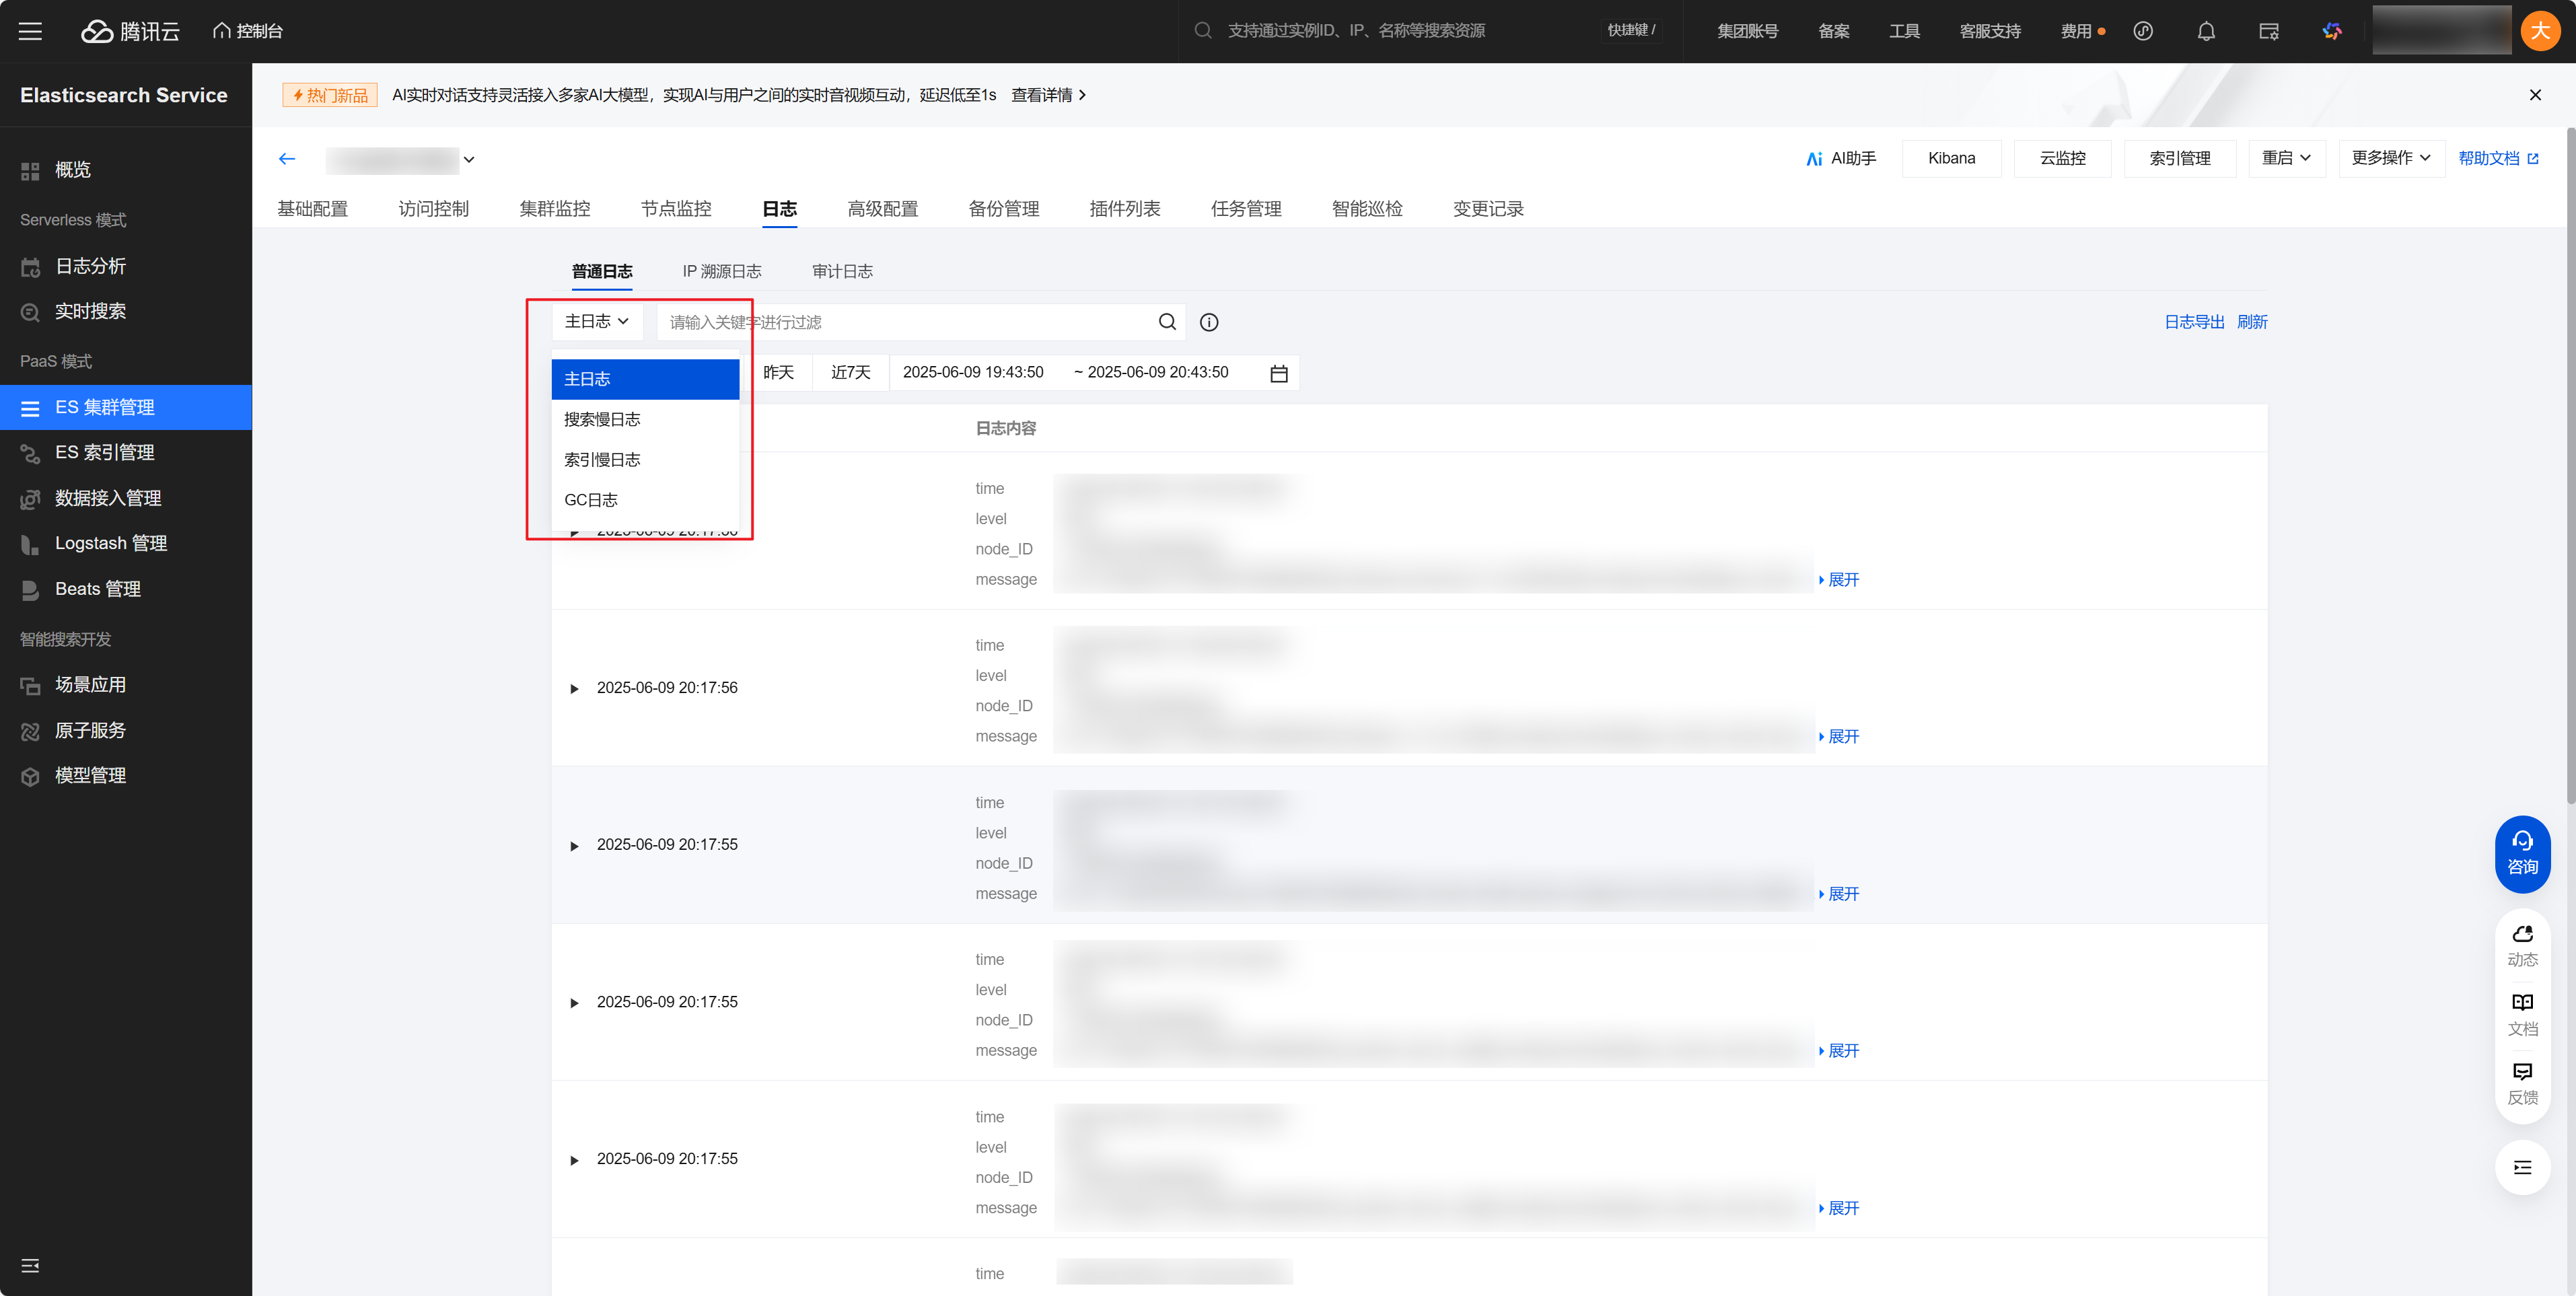
Task: Open the calendar date picker icon
Action: coord(1278,373)
